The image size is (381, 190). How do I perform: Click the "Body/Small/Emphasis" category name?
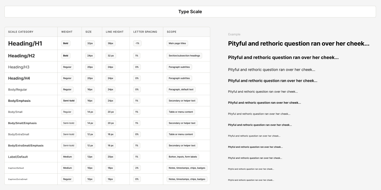pyautogui.click(x=22, y=123)
